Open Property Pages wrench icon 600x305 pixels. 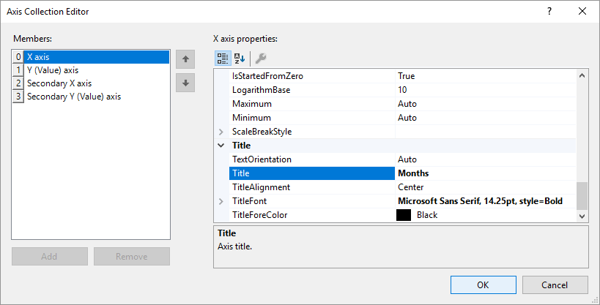click(x=261, y=58)
